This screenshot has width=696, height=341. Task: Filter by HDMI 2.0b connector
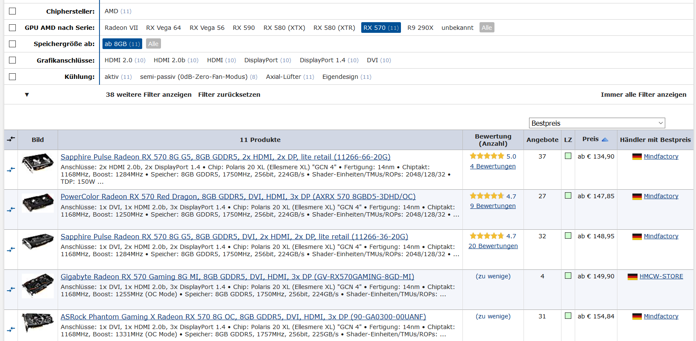pyautogui.click(x=176, y=60)
